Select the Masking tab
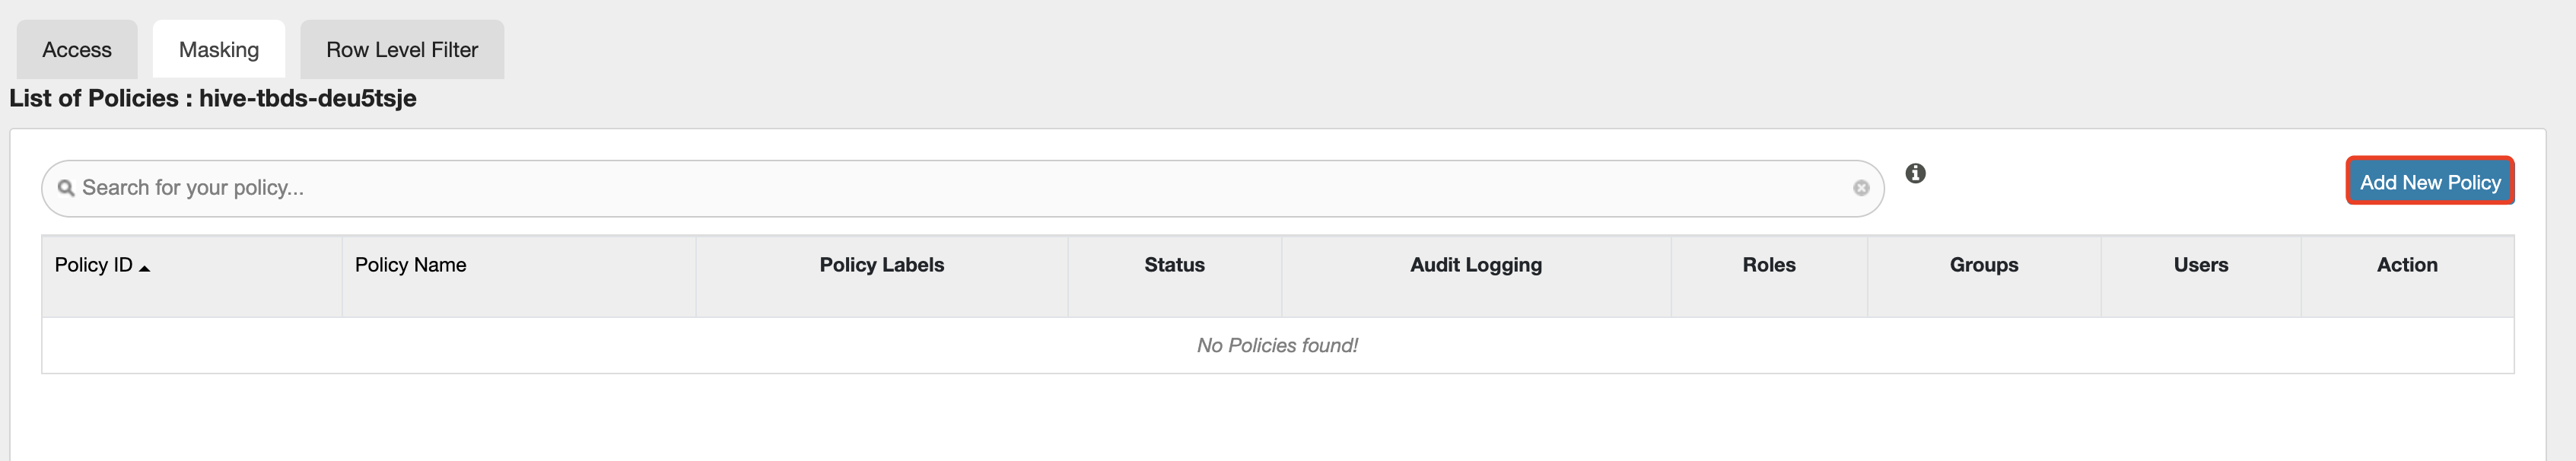The width and height of the screenshot is (2576, 461). click(219, 50)
